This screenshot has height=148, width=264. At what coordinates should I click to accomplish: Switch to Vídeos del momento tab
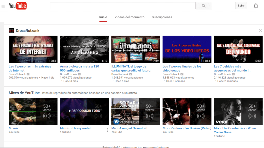(129, 17)
